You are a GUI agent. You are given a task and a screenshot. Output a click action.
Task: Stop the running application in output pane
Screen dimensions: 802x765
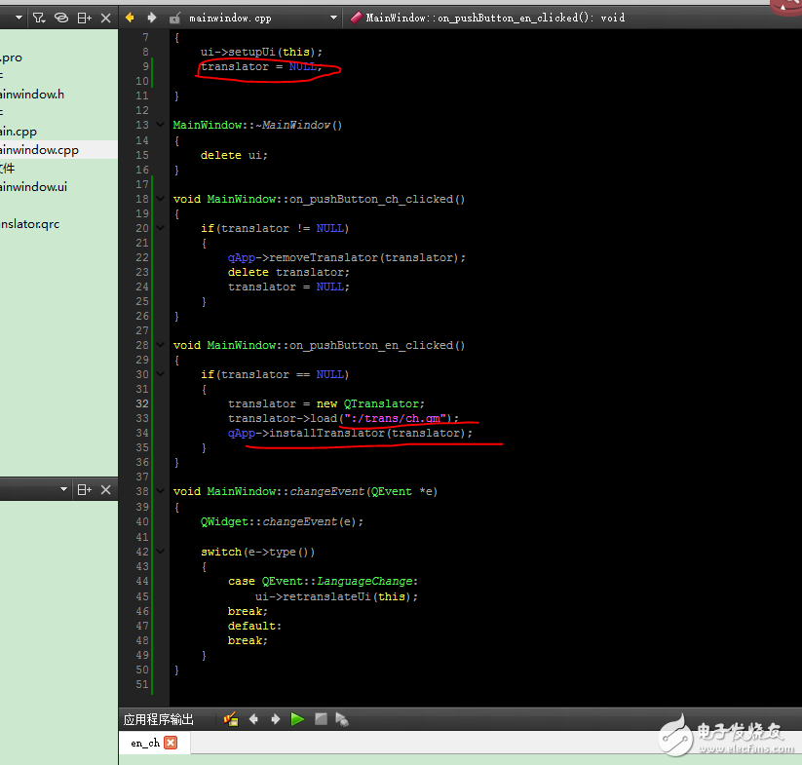(320, 719)
